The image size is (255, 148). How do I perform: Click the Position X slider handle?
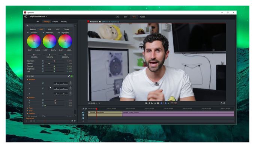[x=55, y=100]
